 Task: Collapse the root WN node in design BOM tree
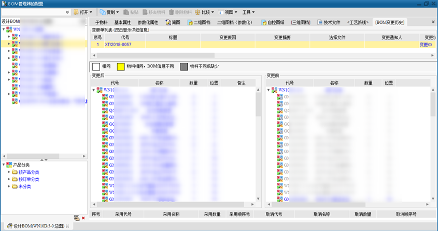pyautogui.click(x=4, y=29)
